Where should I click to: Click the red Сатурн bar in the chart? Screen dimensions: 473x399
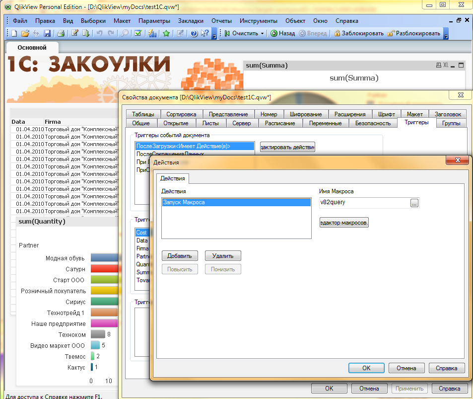click(x=104, y=269)
